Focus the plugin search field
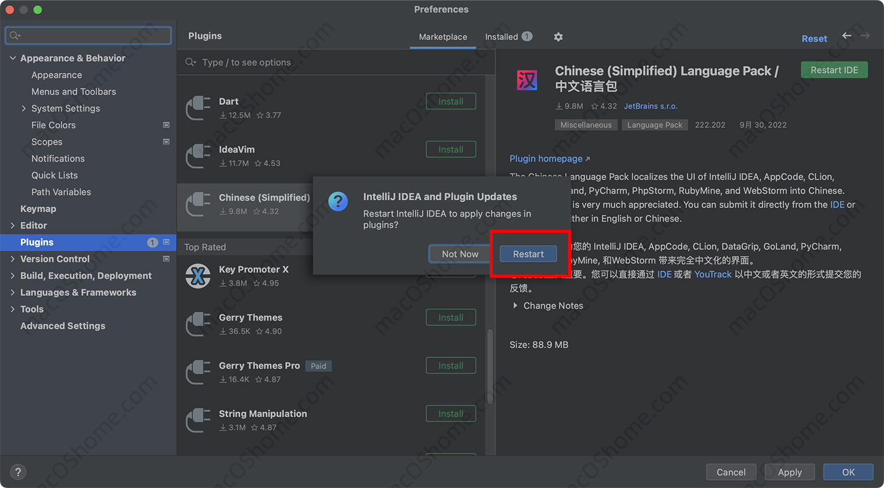Screen dimensions: 884x488 pos(336,62)
